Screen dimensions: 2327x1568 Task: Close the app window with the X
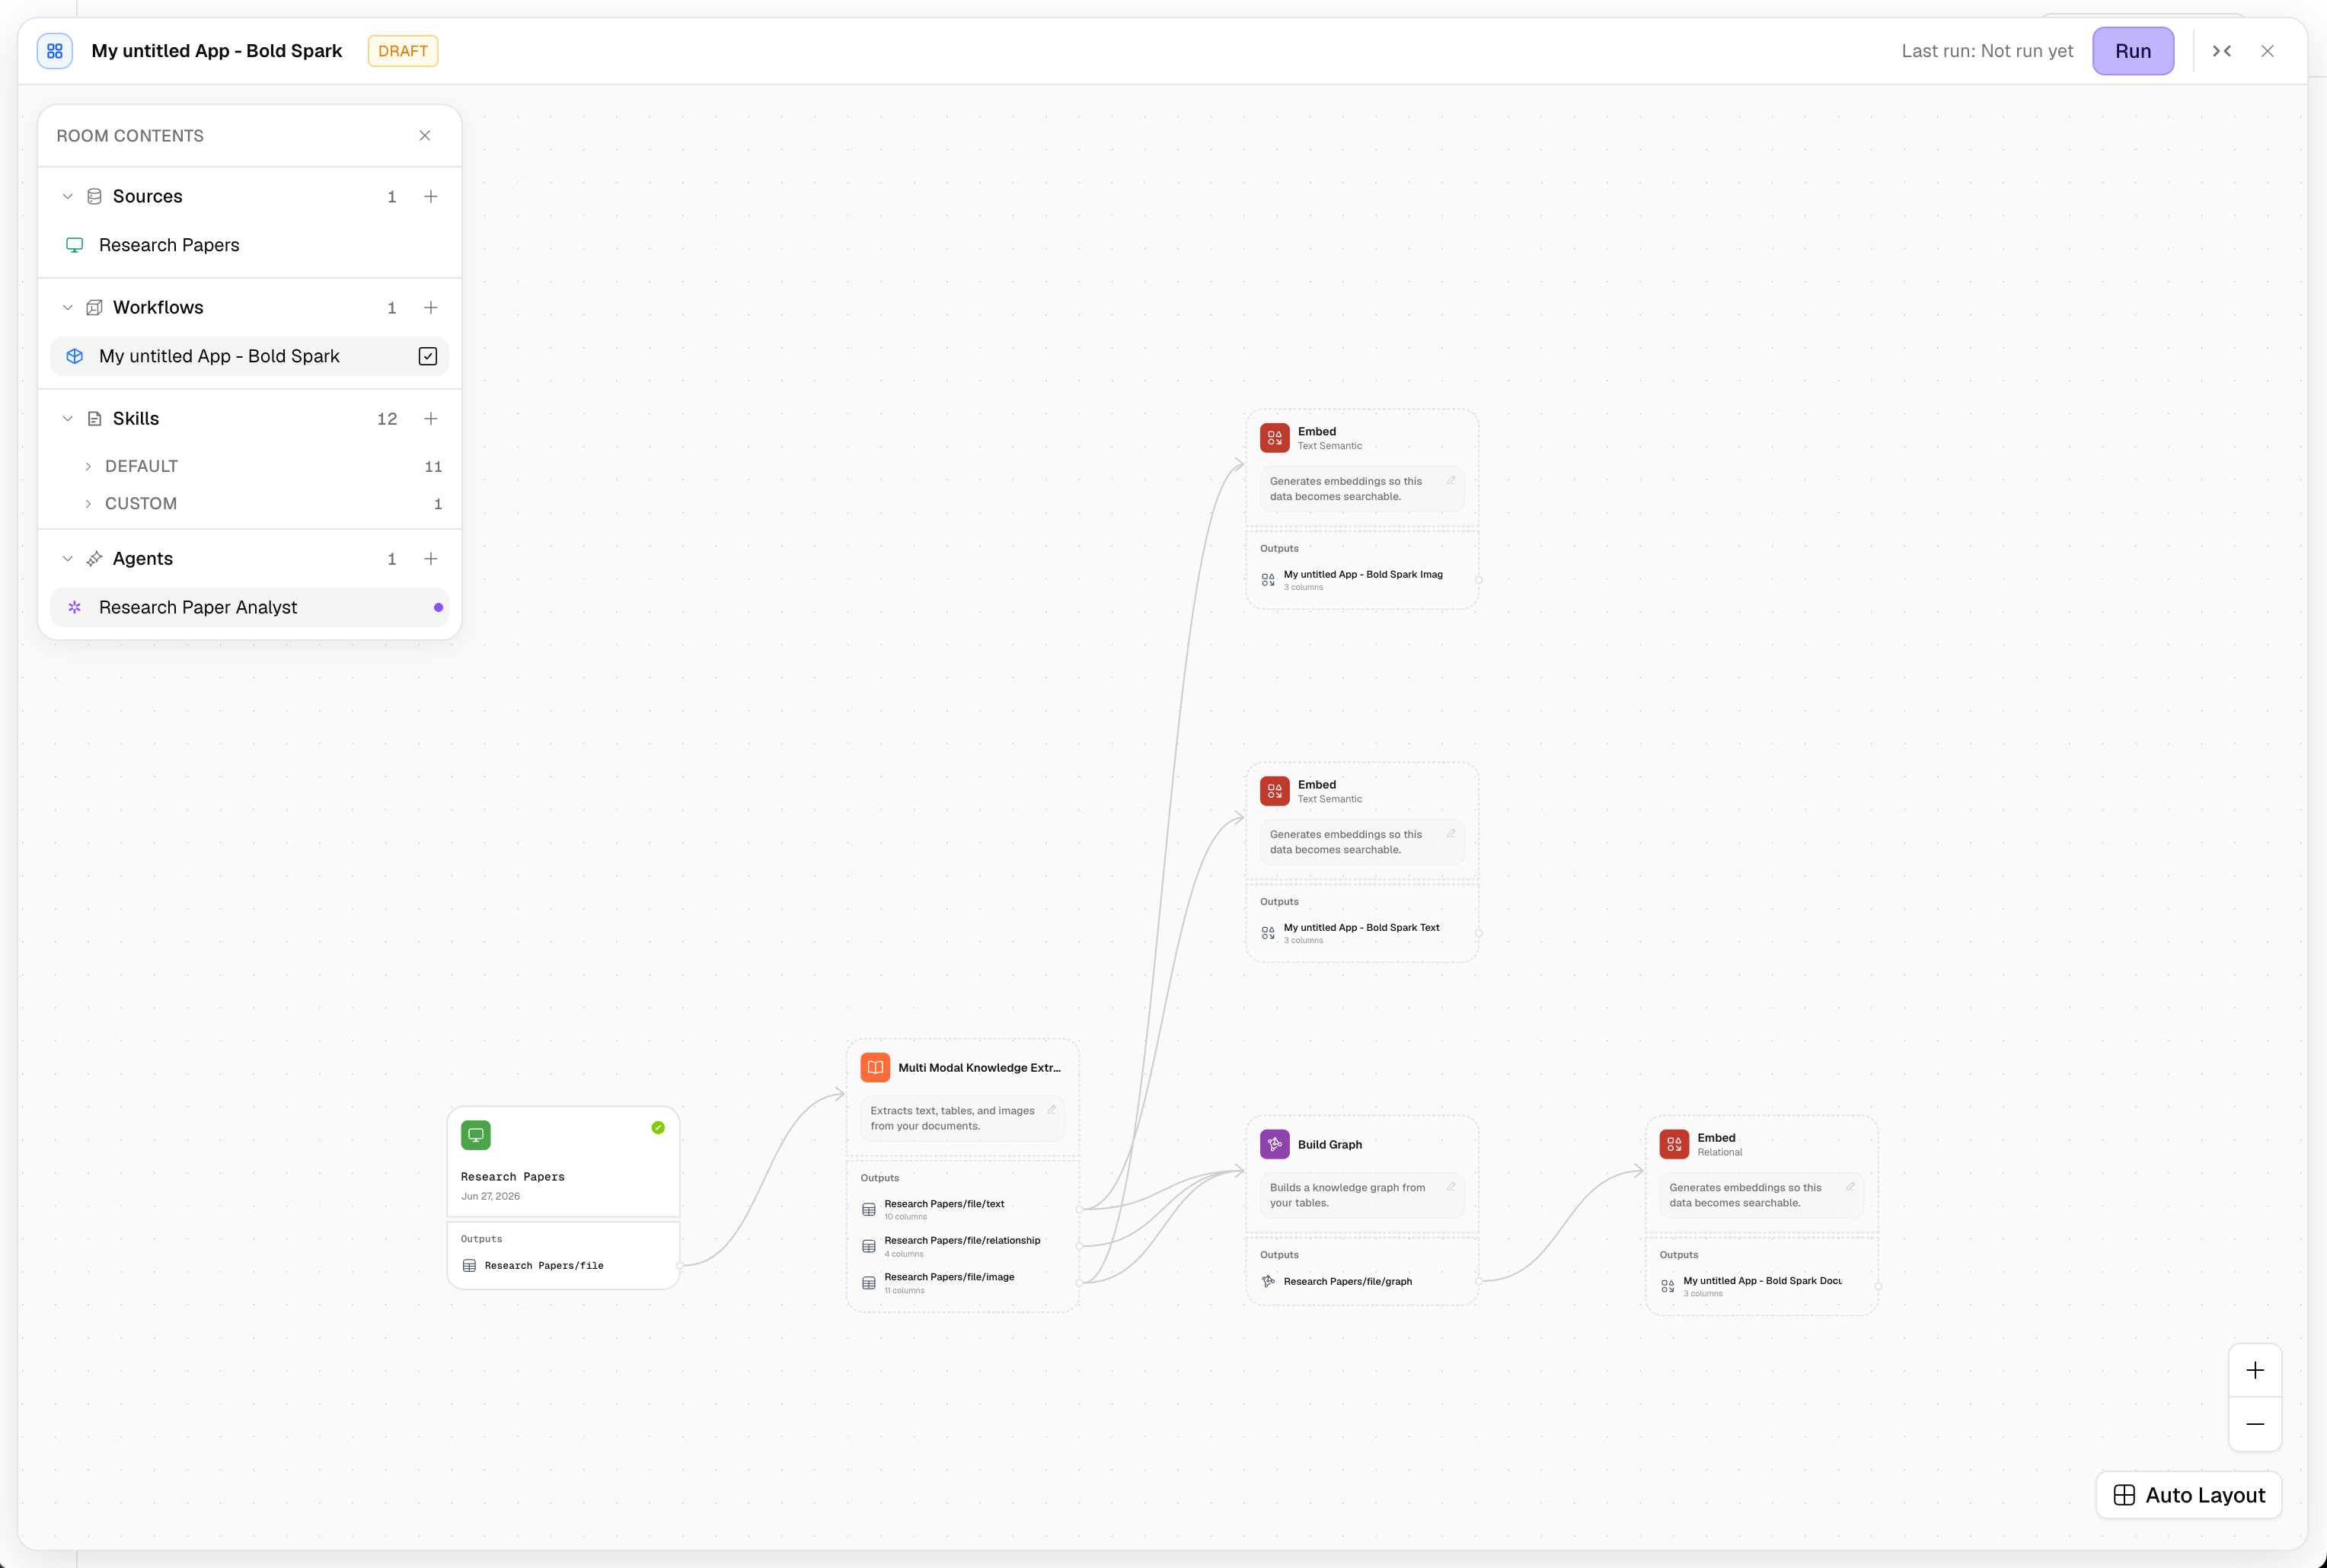[x=2267, y=51]
